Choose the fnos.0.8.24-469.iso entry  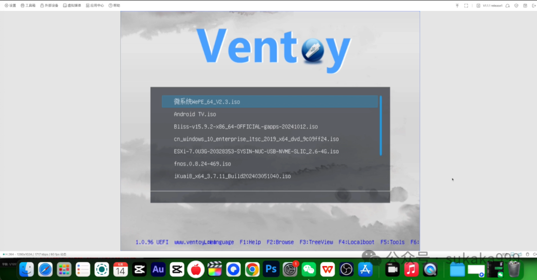coord(202,164)
